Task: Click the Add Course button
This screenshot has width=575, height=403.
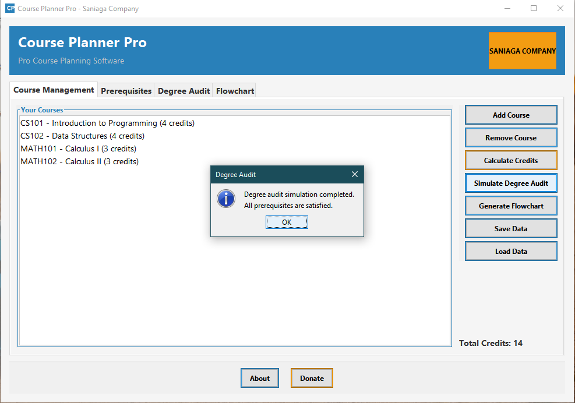Action: coord(511,115)
